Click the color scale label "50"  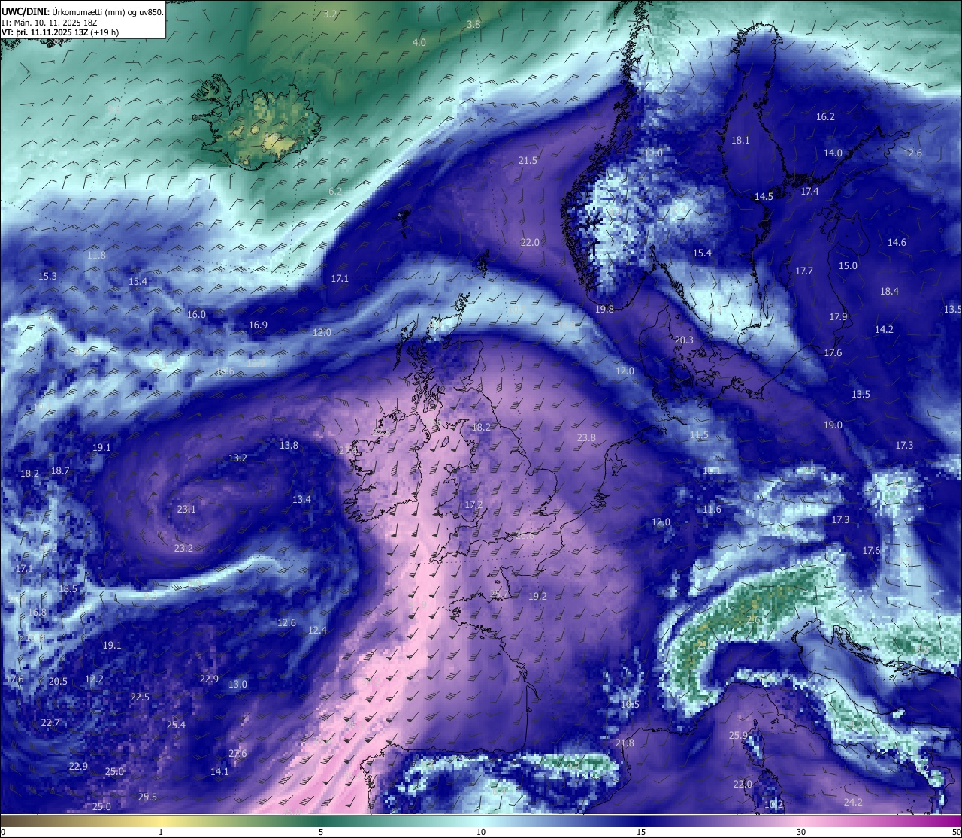coord(955,832)
